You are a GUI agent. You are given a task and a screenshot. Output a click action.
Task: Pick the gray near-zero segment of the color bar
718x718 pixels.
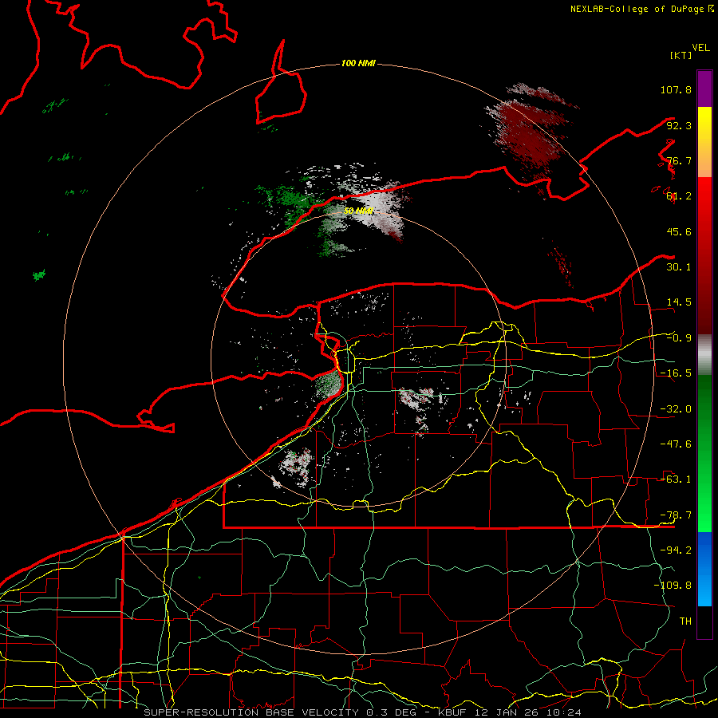[704, 355]
